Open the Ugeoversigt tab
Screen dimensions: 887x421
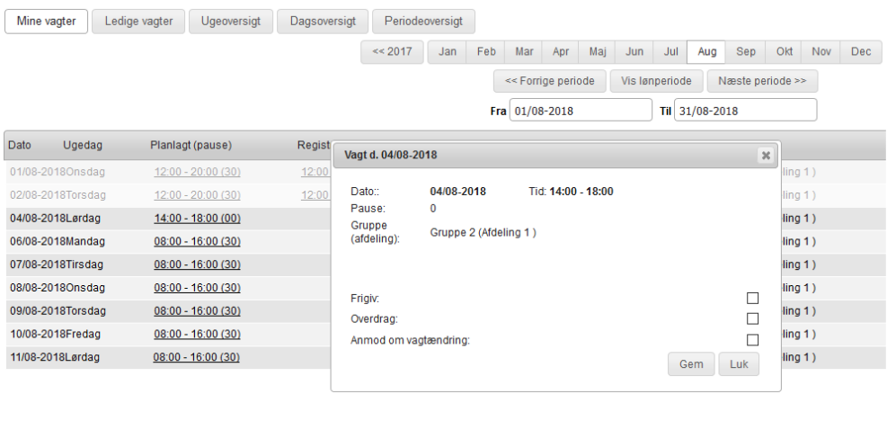(230, 21)
